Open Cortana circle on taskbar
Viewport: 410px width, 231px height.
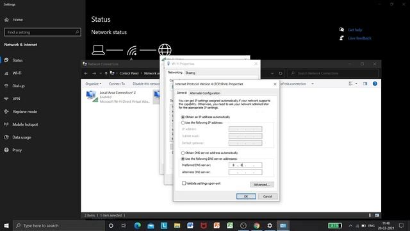point(111,225)
